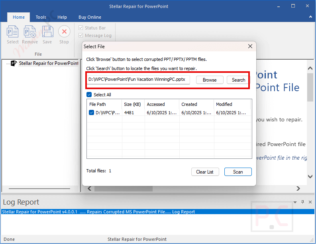
Task: Click the Accessed column header
Action: coord(162,104)
